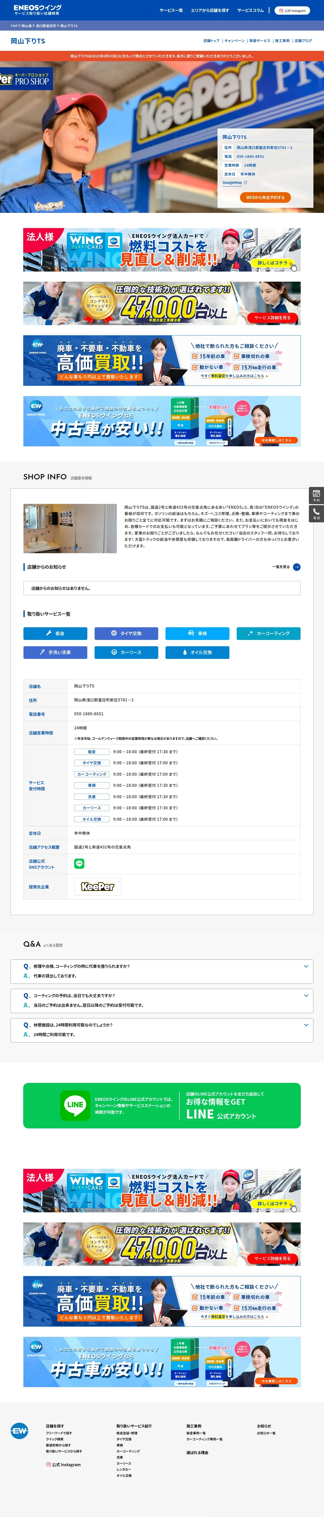Viewport: 324px width, 1517px height.
Task: Select the タイヤ交換 service button with tire icon
Action: click(x=126, y=633)
